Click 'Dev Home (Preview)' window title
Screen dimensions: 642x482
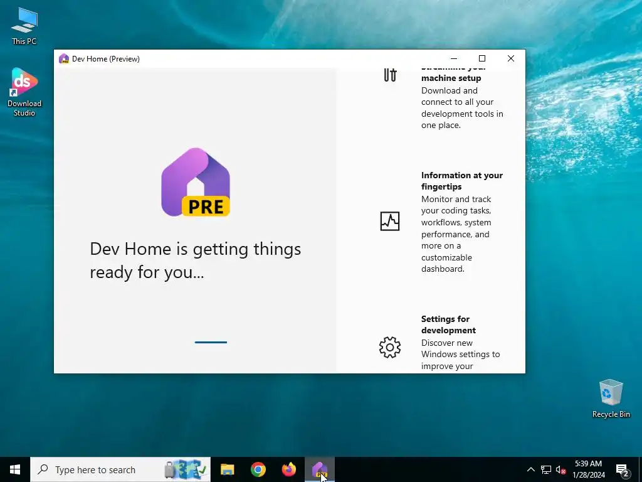point(105,58)
